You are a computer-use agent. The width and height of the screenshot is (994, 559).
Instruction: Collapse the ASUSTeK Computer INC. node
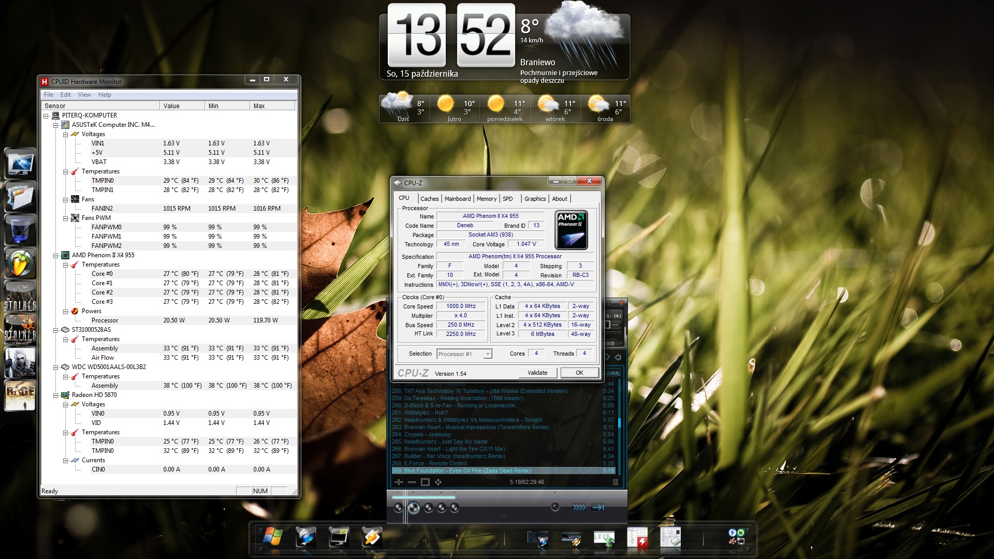[x=56, y=125]
